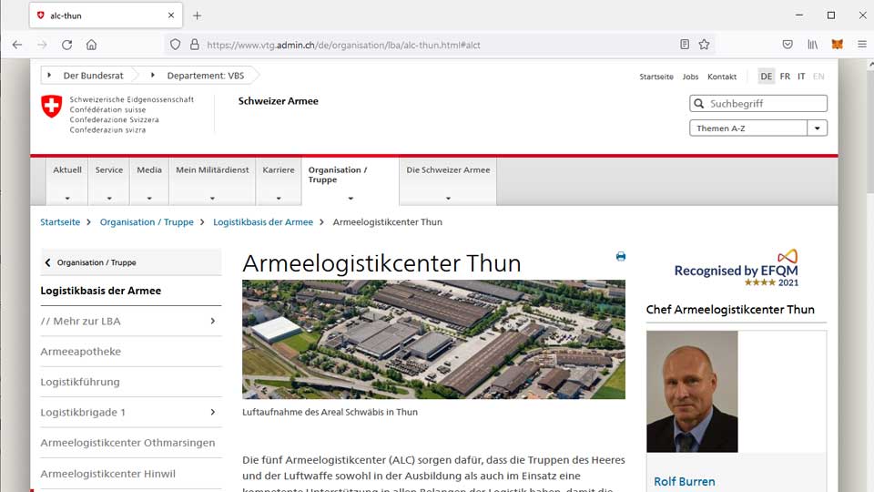The height and width of the screenshot is (492, 874).
Task: Open the Media navigation menu
Action: click(148, 181)
